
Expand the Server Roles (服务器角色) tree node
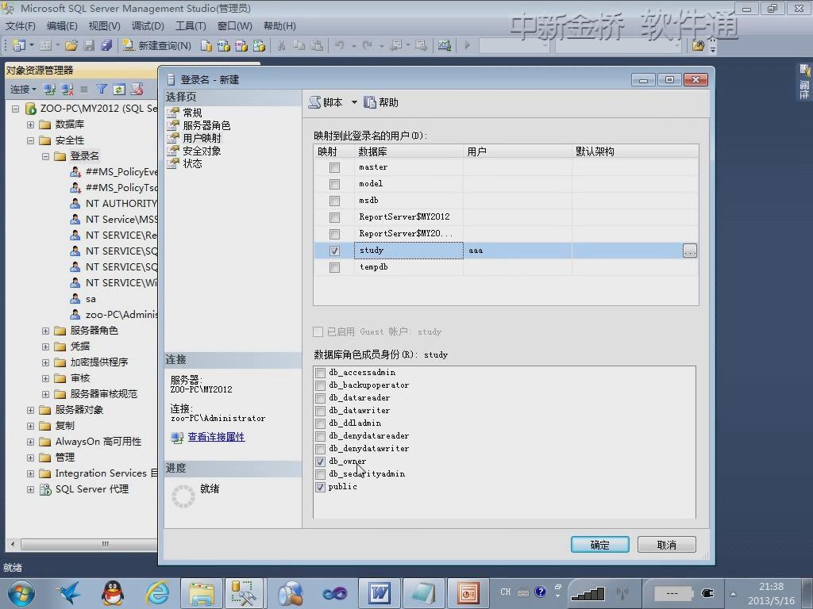click(x=45, y=331)
